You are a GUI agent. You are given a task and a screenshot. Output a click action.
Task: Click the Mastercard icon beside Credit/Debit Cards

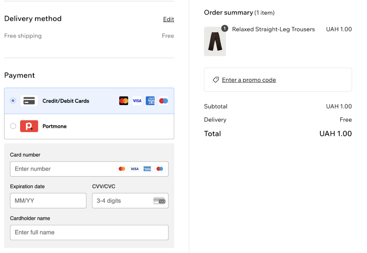click(123, 101)
